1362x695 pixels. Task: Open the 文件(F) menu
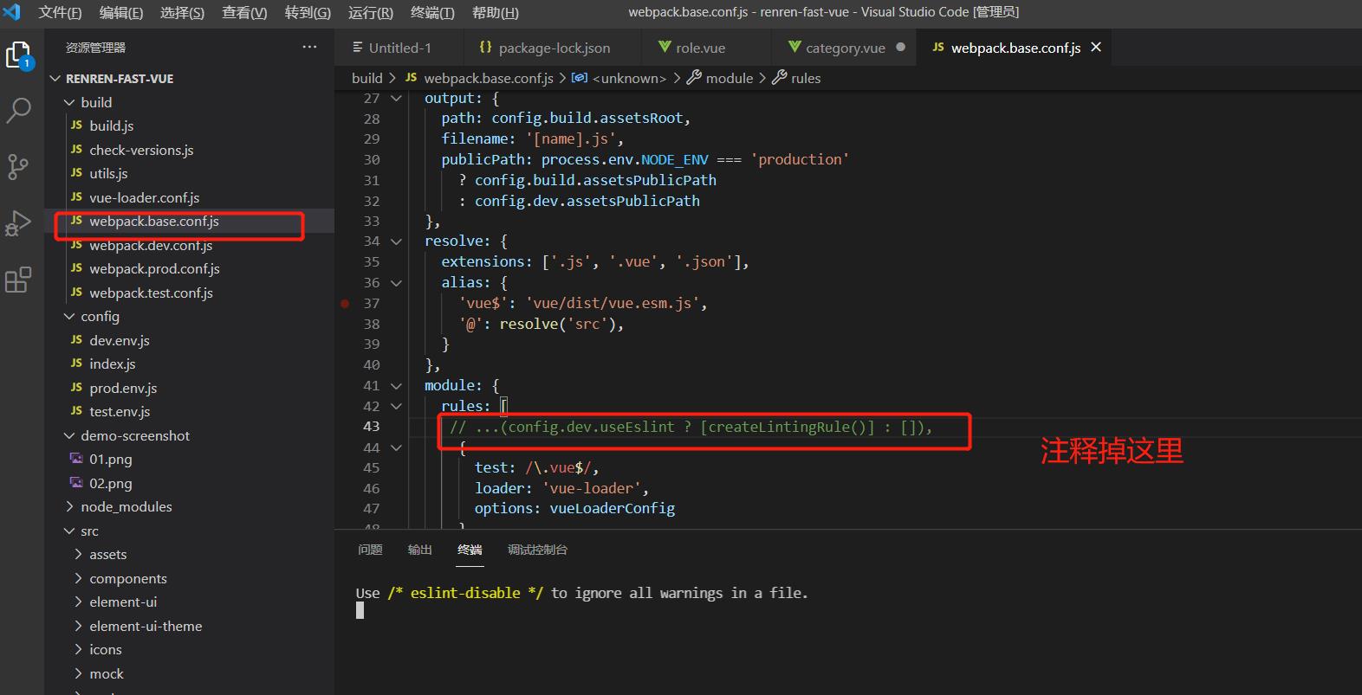pyautogui.click(x=60, y=13)
